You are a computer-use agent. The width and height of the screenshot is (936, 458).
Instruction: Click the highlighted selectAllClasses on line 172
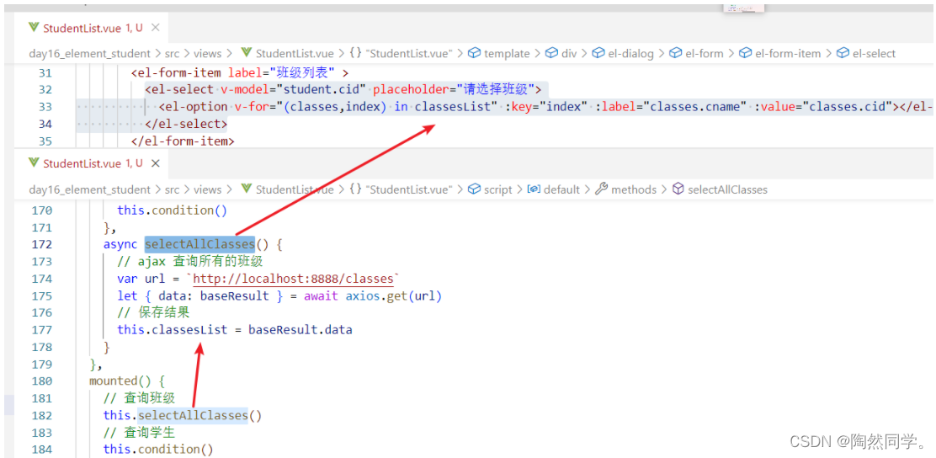tap(200, 244)
